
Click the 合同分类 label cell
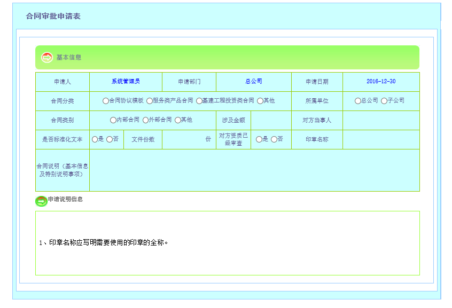click(x=63, y=101)
